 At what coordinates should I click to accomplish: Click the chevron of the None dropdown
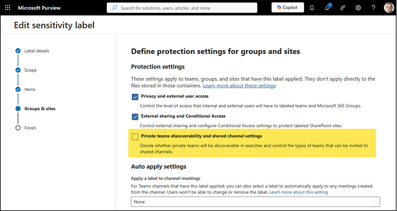click(x=375, y=202)
